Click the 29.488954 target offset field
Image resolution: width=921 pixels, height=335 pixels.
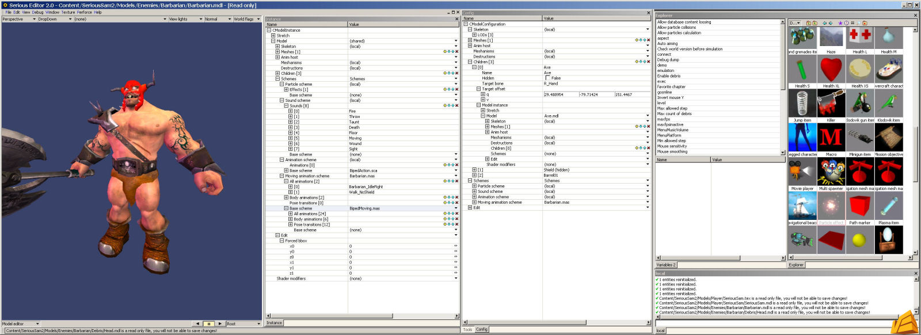(561, 94)
